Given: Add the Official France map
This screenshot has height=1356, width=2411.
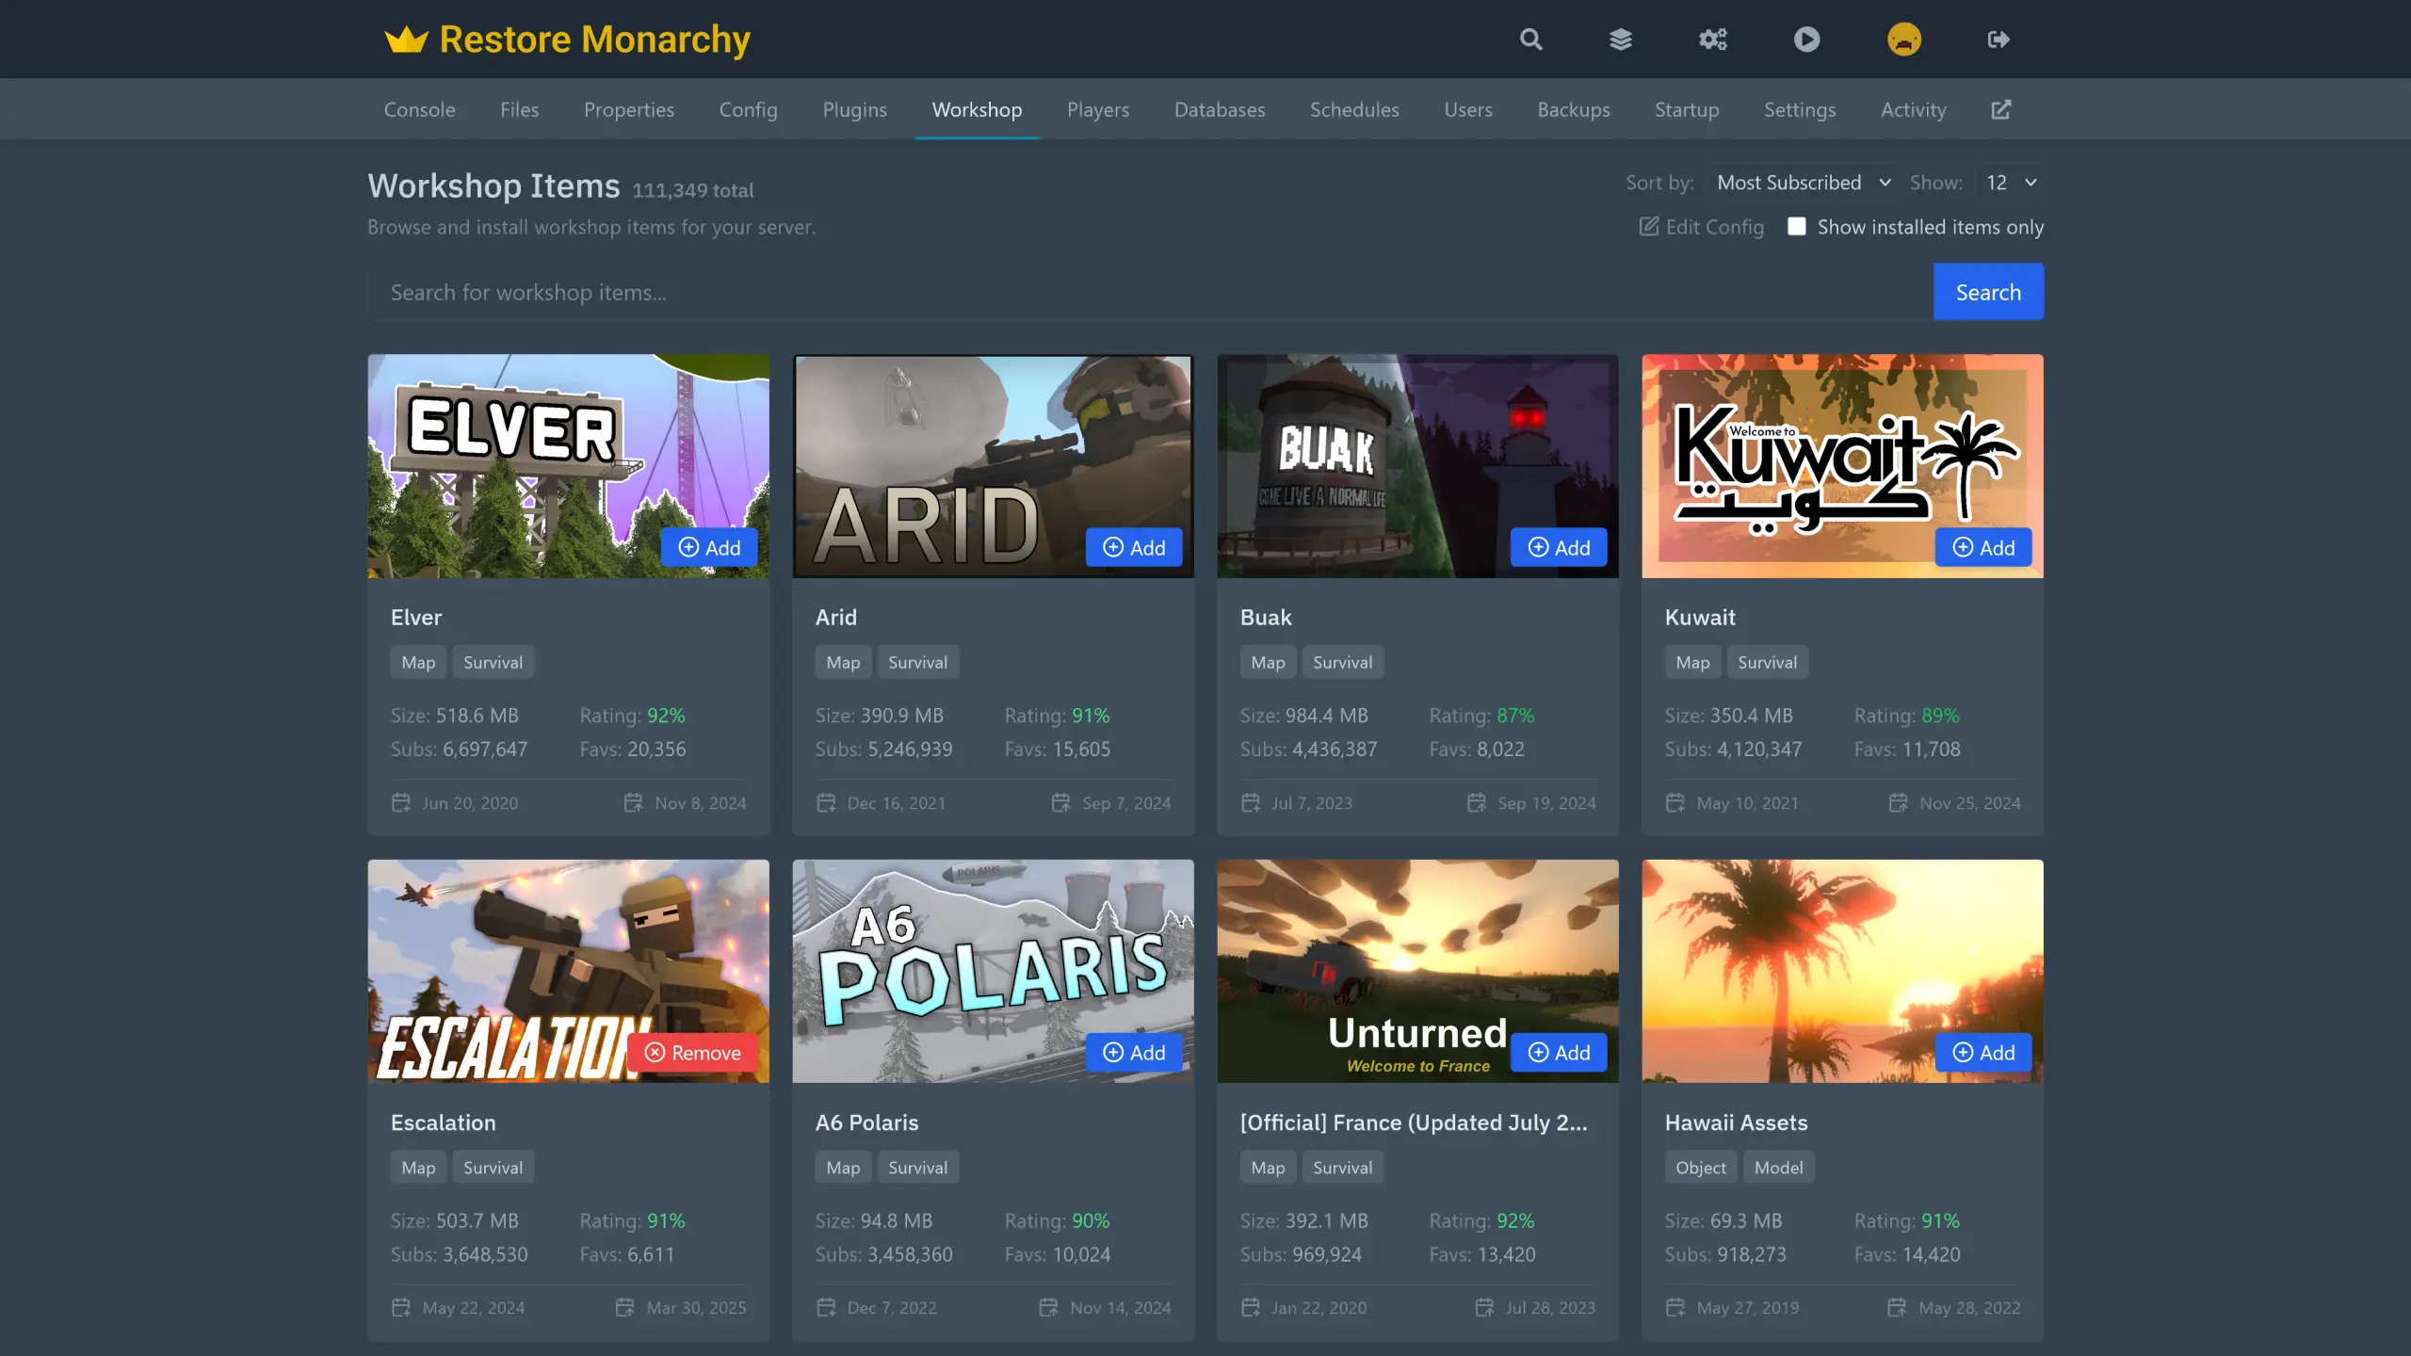Looking at the screenshot, I should (1559, 1052).
